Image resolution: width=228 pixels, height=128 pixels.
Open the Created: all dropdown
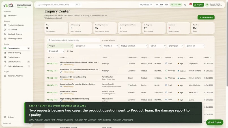[56, 51]
